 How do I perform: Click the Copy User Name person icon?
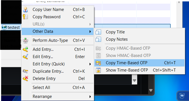point(25,10)
